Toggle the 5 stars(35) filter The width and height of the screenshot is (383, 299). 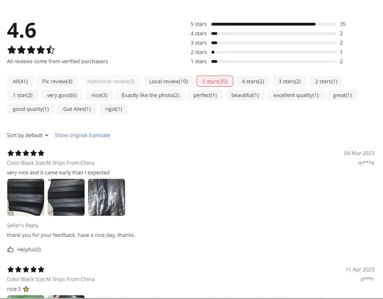point(214,81)
